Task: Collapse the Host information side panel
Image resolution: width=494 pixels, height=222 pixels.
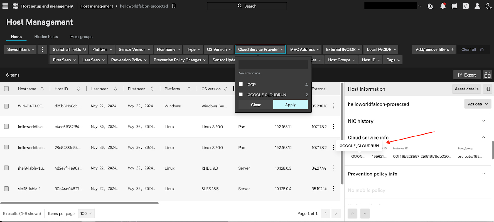Action: point(488,89)
